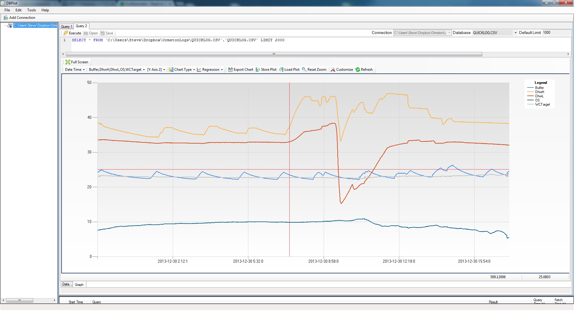The width and height of the screenshot is (575, 311).
Task: Expand the Regression dropdown arrow
Action: (x=222, y=70)
